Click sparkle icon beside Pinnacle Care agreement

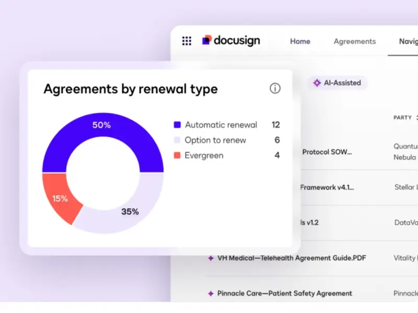tap(211, 293)
